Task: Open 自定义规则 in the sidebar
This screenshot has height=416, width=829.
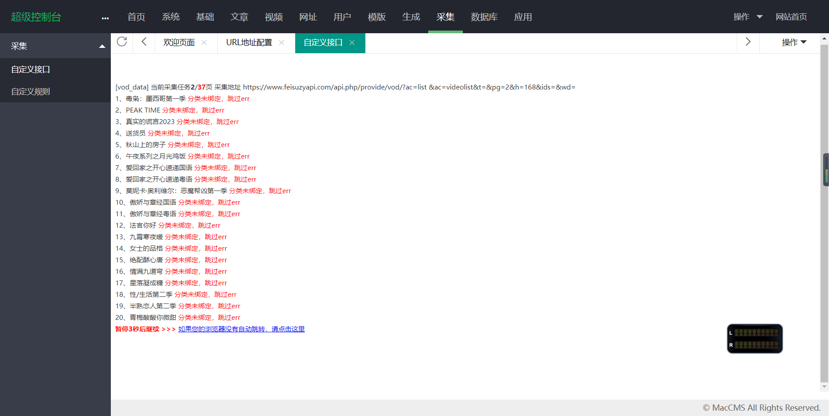Action: pos(30,91)
